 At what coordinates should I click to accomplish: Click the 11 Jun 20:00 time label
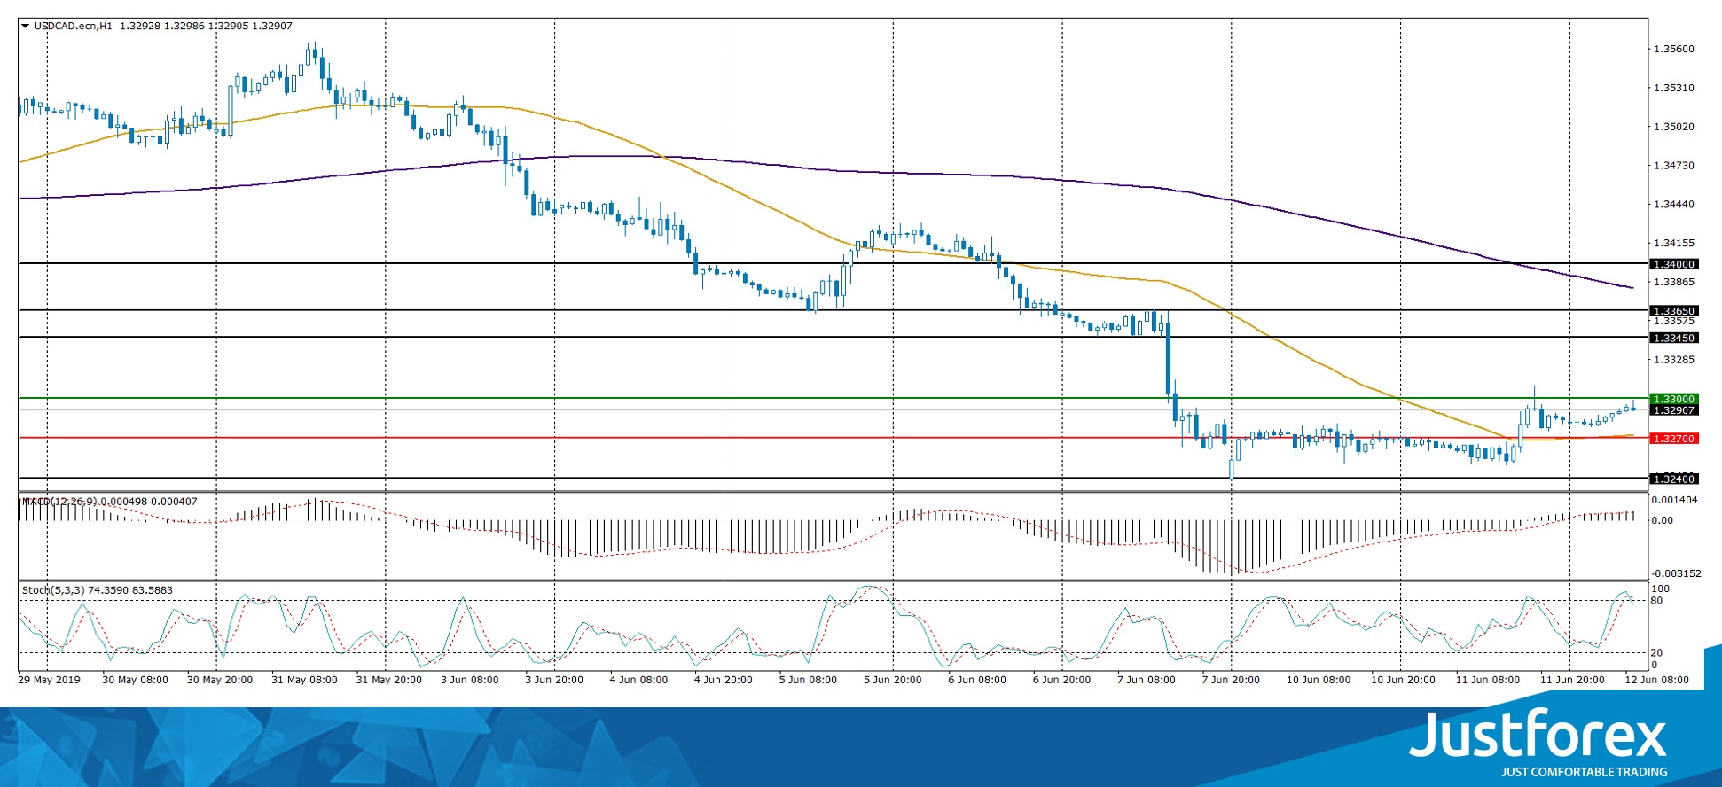(x=1573, y=681)
